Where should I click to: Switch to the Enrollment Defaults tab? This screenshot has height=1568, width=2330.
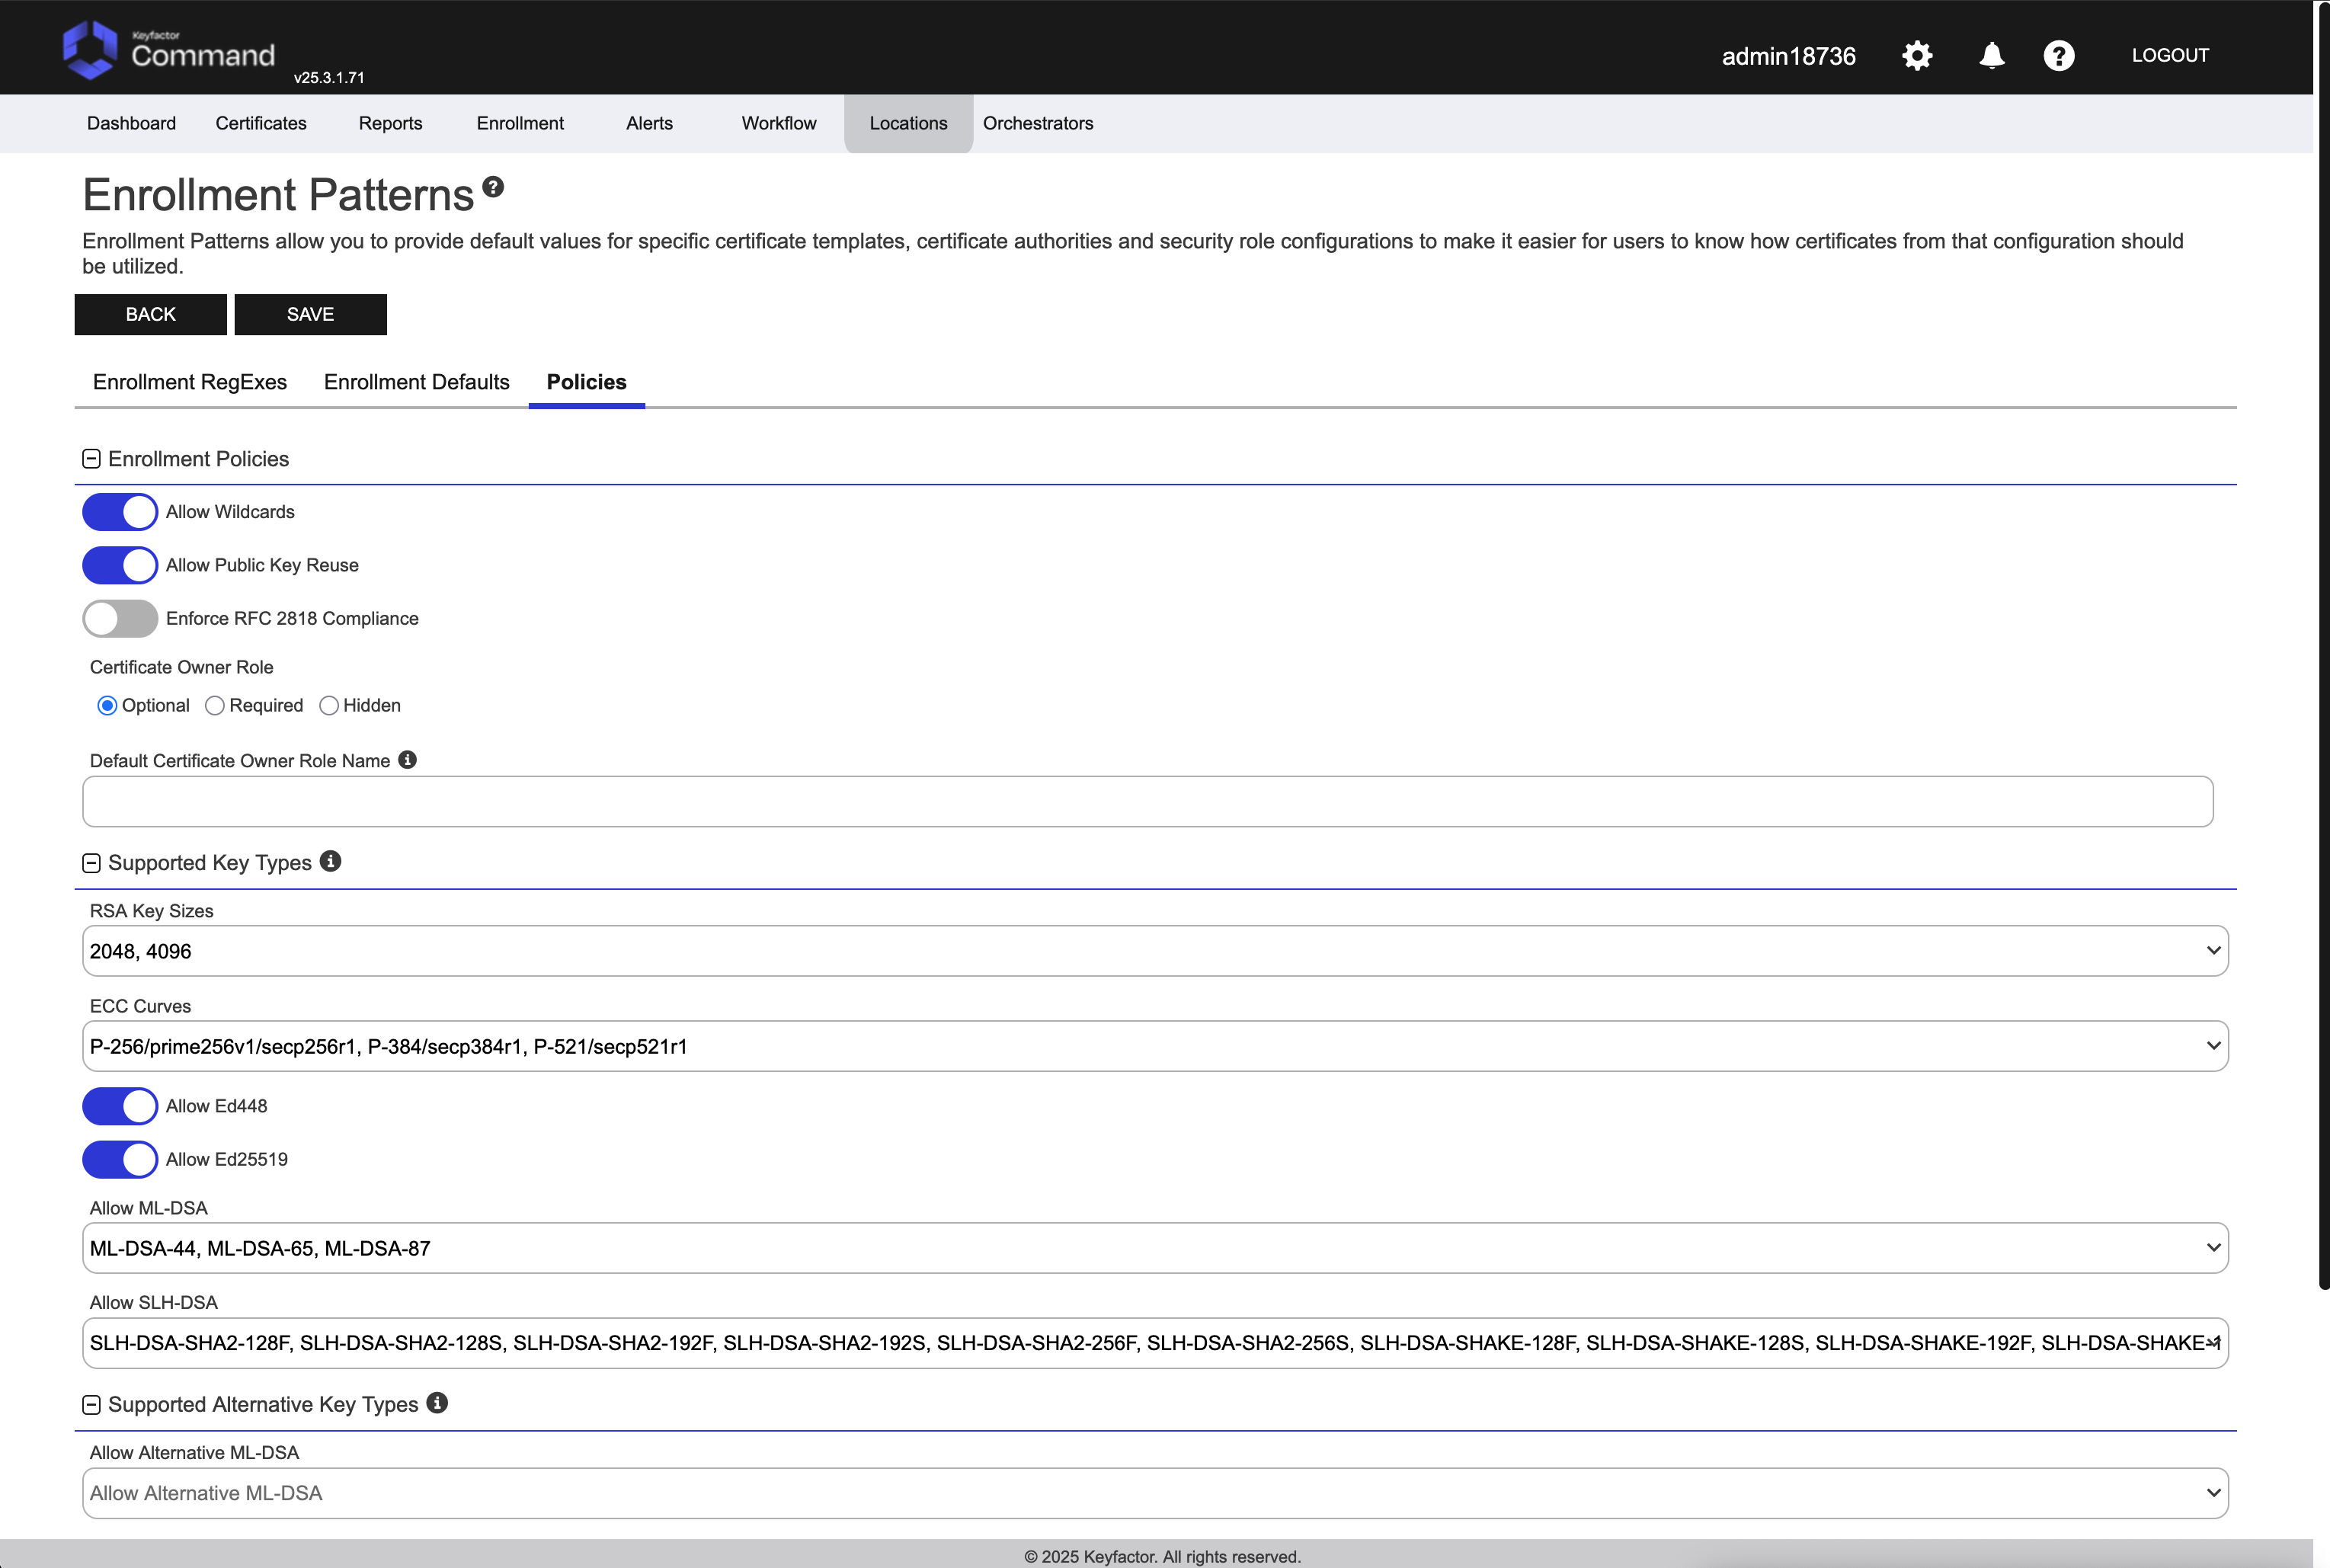click(x=416, y=382)
